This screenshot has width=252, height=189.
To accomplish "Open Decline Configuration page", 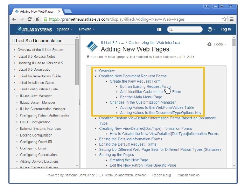I will tap(36, 135).
